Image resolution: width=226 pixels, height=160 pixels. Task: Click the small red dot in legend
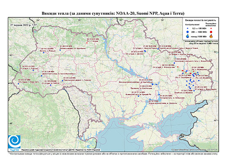(211, 28)
